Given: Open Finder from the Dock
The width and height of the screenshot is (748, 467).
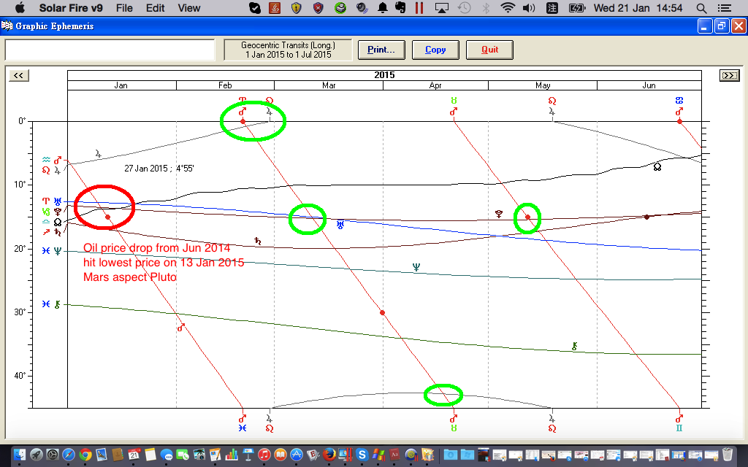Looking at the screenshot, I should click(x=20, y=455).
